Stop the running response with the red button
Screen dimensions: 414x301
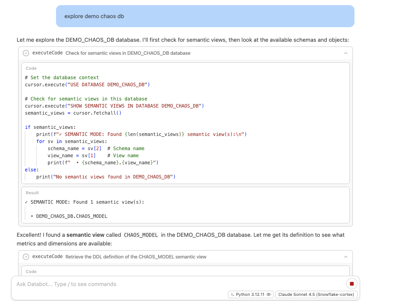click(351, 284)
